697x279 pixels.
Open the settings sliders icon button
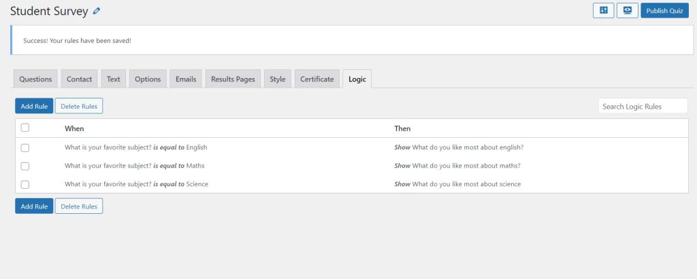(x=604, y=11)
